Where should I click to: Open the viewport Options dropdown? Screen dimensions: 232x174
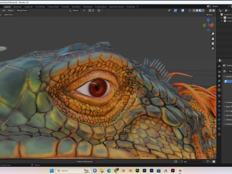tap(210, 14)
